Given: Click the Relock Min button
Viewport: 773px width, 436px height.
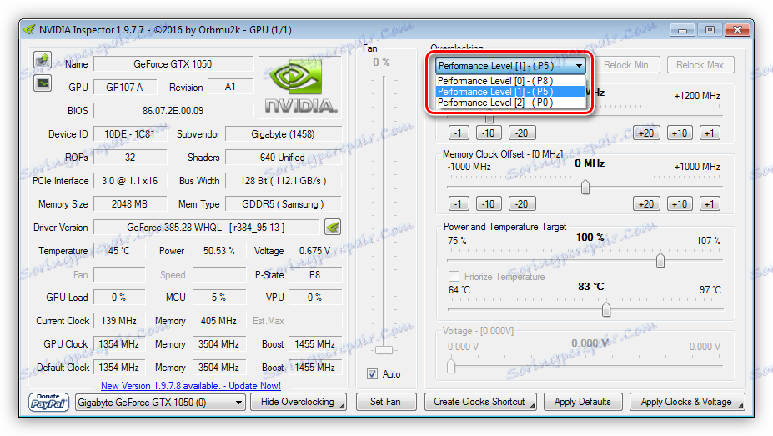Looking at the screenshot, I should (626, 65).
